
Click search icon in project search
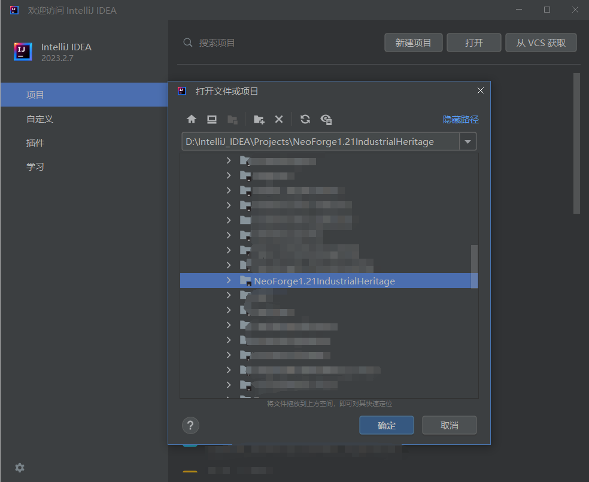pos(188,43)
